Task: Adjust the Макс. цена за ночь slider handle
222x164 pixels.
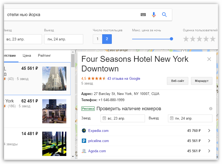Action: pyautogui.click(x=171, y=39)
